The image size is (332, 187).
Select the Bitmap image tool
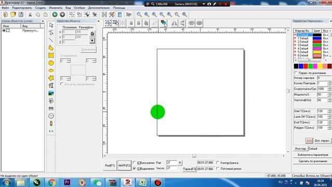(51, 93)
